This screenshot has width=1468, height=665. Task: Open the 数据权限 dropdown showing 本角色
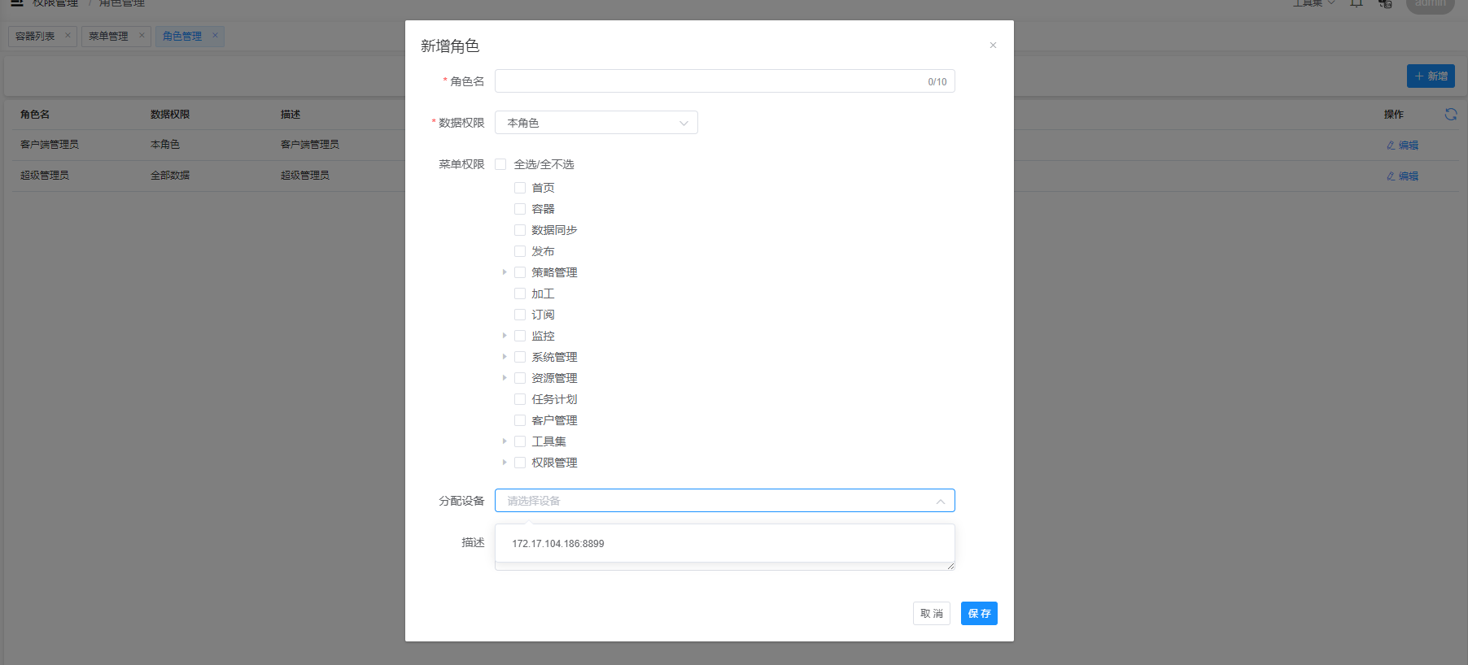pos(596,123)
